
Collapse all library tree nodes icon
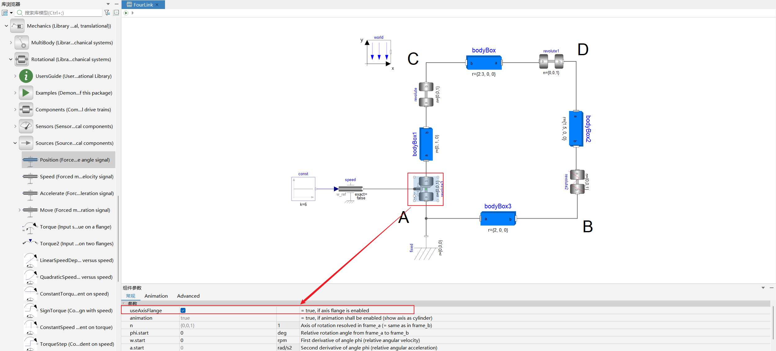click(116, 13)
